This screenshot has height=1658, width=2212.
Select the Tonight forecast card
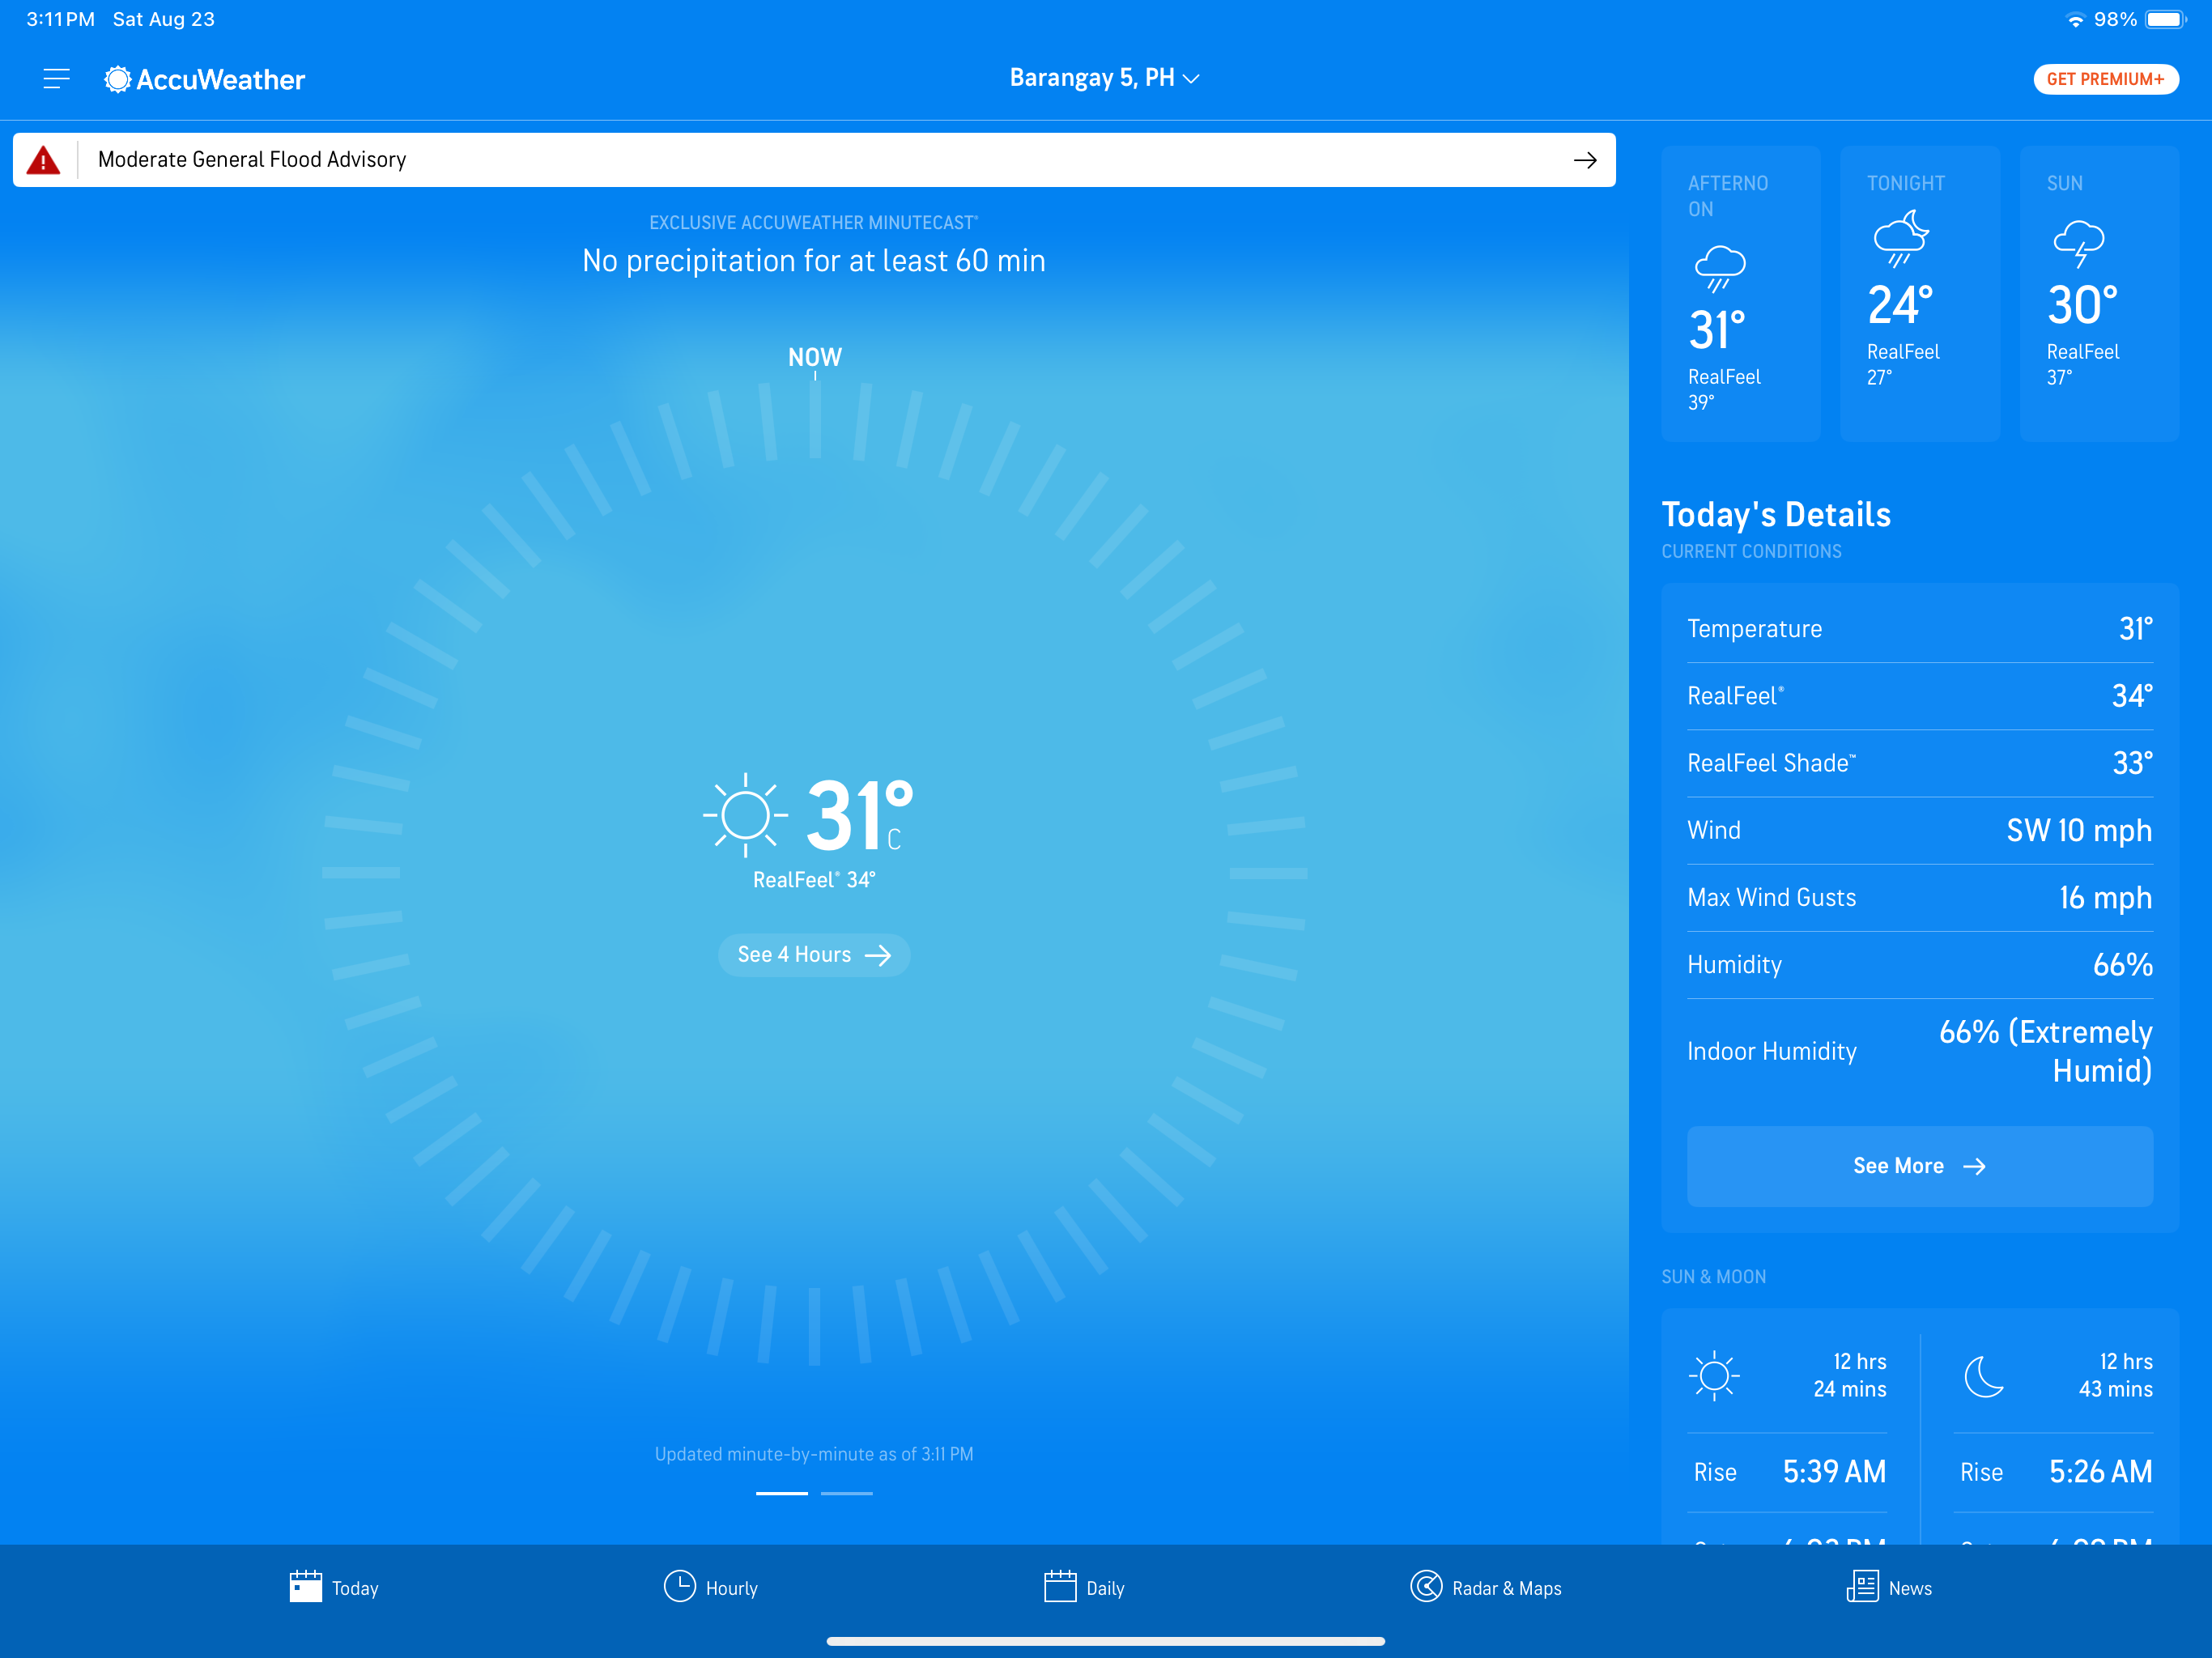[1920, 294]
